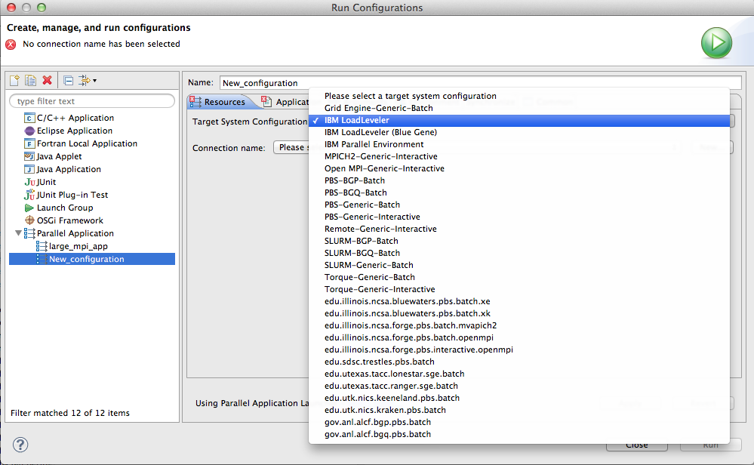Click the Name input field
The height and width of the screenshot is (465, 754).
click(x=480, y=83)
